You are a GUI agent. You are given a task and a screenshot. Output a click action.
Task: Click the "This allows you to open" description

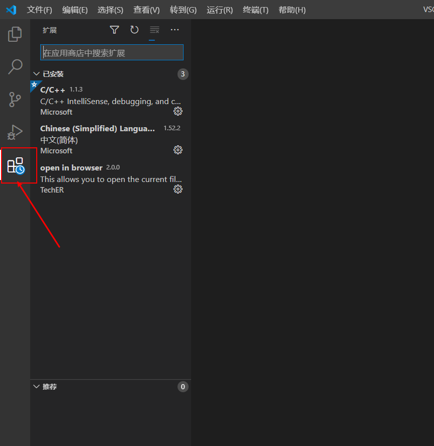(x=111, y=179)
